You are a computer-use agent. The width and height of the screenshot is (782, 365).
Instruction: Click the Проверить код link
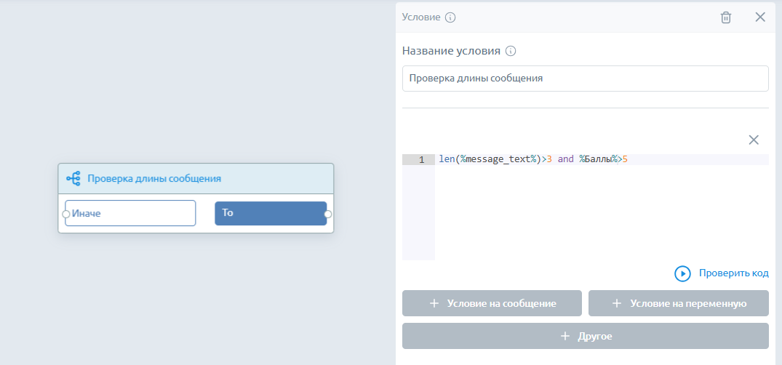733,273
